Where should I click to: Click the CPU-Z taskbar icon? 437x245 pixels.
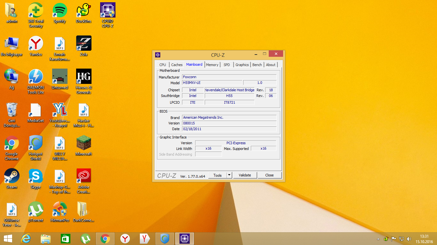[x=184, y=239]
